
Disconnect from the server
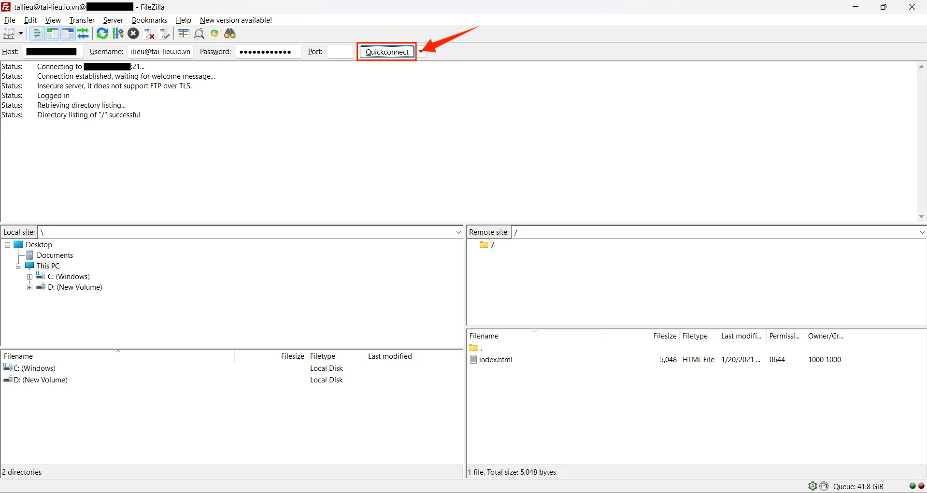148,33
